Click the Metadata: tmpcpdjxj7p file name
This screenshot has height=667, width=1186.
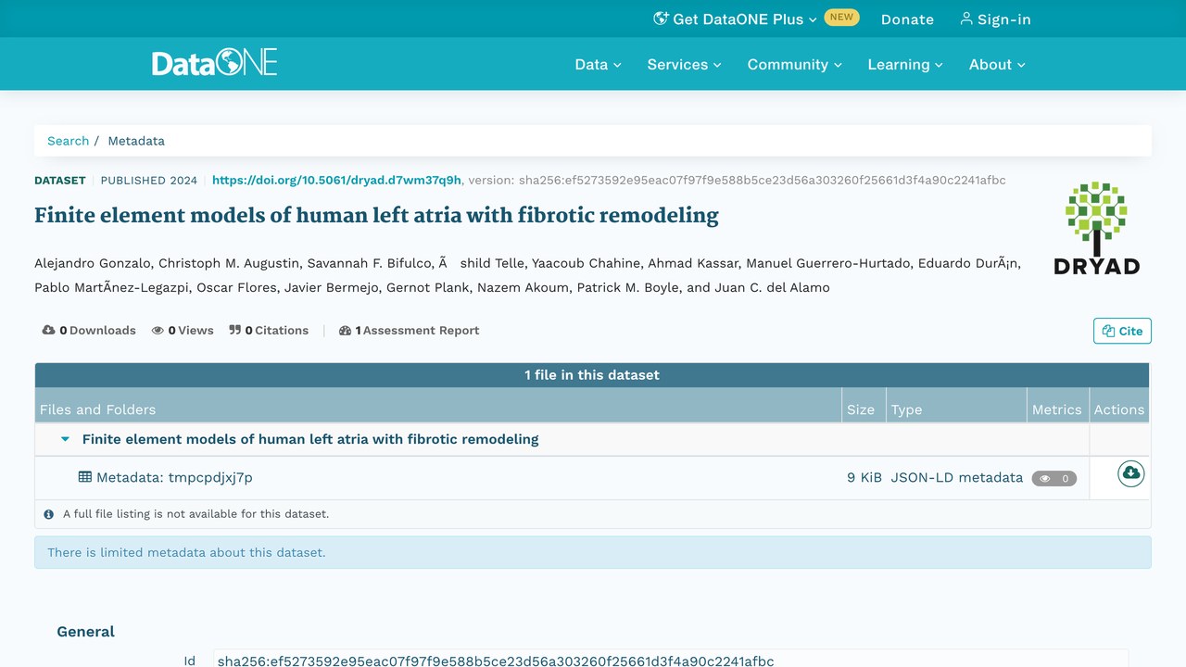click(x=174, y=477)
